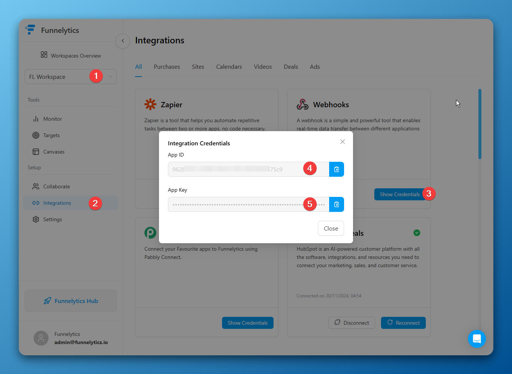Click the Funnelytics logo icon
This screenshot has height=374, width=512.
pyautogui.click(x=30, y=30)
